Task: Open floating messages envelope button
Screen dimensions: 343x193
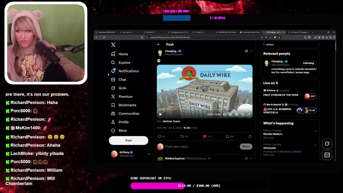Action: (327, 155)
